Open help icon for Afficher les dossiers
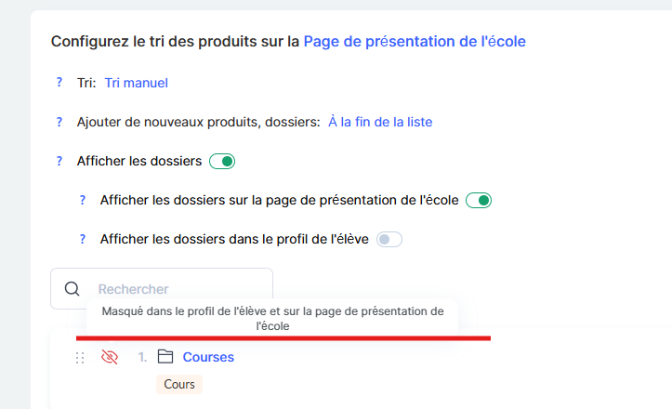This screenshot has height=409, width=672. pyautogui.click(x=59, y=161)
